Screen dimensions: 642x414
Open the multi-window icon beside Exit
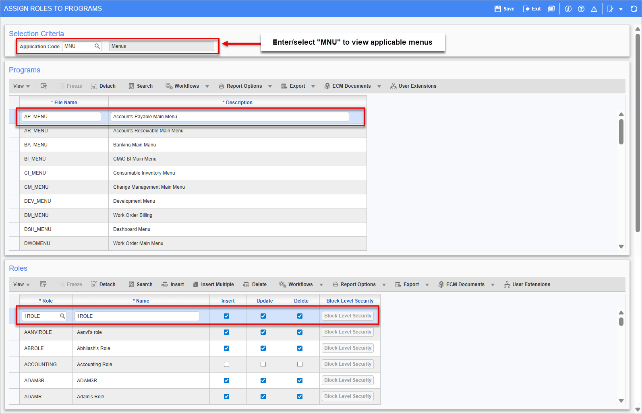click(x=551, y=9)
